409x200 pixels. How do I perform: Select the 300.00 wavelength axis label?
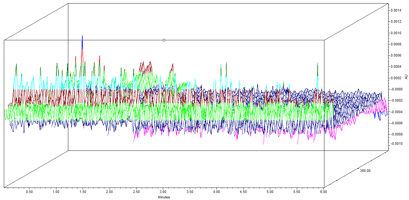(x=365, y=171)
